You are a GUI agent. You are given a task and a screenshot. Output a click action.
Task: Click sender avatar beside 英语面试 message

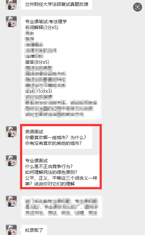tap(11, 132)
